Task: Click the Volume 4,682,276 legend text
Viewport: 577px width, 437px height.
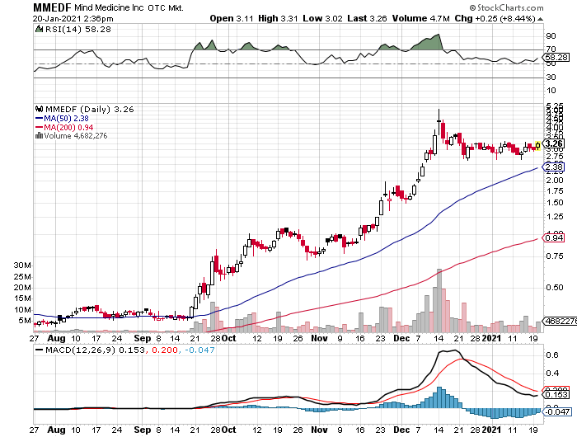Action: 76,136
